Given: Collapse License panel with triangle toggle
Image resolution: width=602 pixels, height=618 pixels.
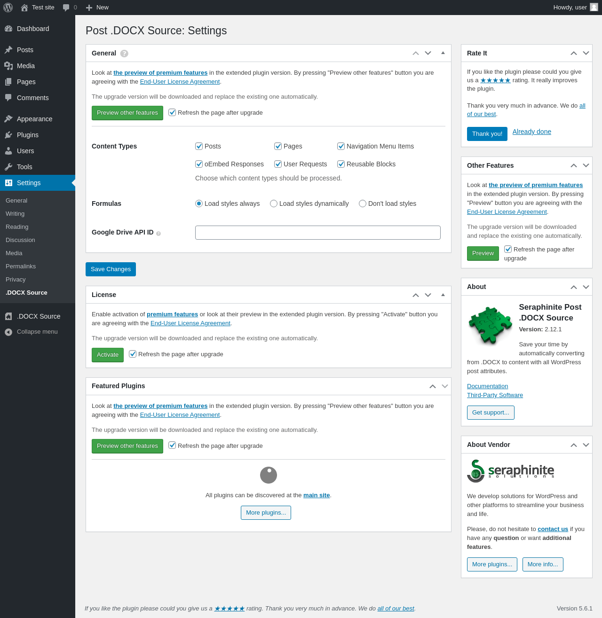Looking at the screenshot, I should coord(443,295).
